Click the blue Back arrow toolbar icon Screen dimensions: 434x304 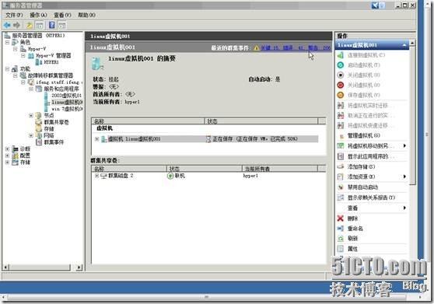(x=7, y=26)
